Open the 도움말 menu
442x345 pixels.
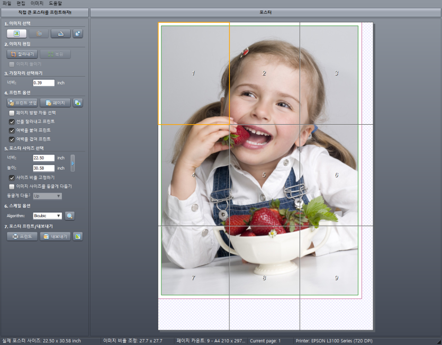[x=56, y=3]
